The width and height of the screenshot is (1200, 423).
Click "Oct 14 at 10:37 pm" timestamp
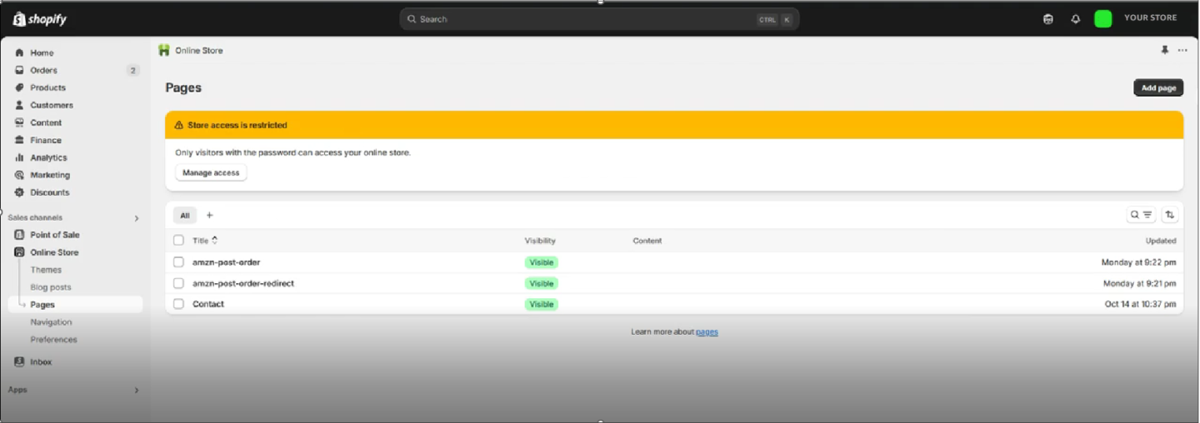1141,304
